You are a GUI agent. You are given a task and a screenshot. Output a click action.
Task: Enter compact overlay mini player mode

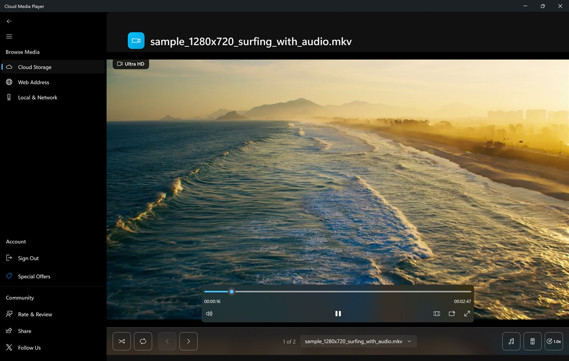[452, 313]
